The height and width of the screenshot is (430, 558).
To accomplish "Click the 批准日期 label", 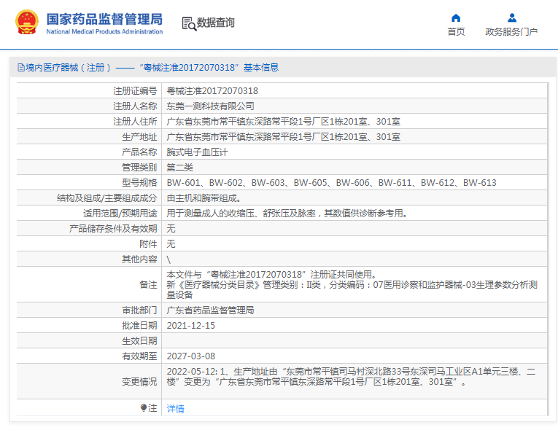I will point(139,326).
